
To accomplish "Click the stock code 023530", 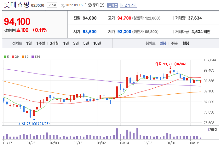I will [37, 5].
